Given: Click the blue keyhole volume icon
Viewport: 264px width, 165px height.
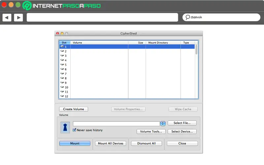Looking at the screenshot, I should coord(65,127).
